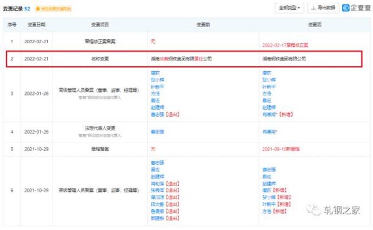Click 曹志强【退出】 in row 3
The width and height of the screenshot is (373, 230).
point(164,114)
